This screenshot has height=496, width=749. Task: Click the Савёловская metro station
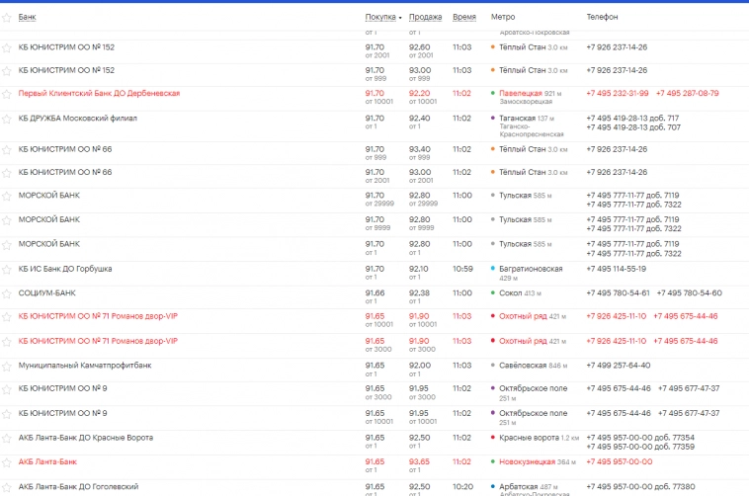coord(523,365)
